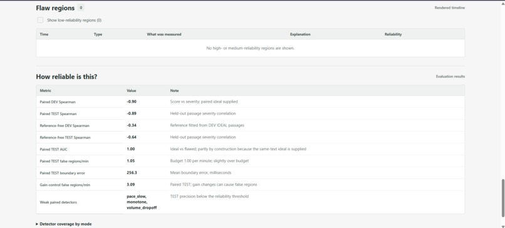Expand Detector coverage by mode section
This screenshot has height=228, width=505.
(x=64, y=224)
